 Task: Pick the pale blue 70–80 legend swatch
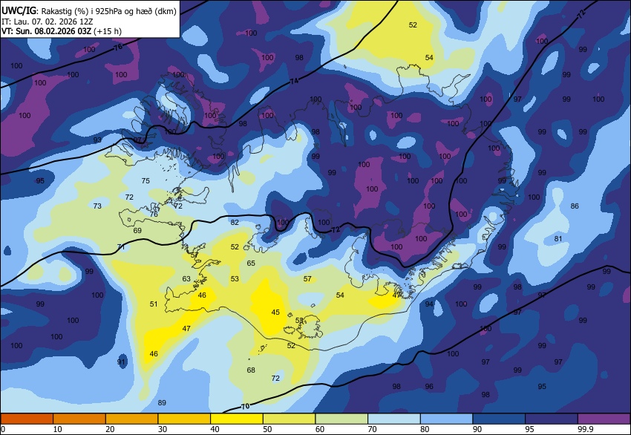tap(394, 419)
